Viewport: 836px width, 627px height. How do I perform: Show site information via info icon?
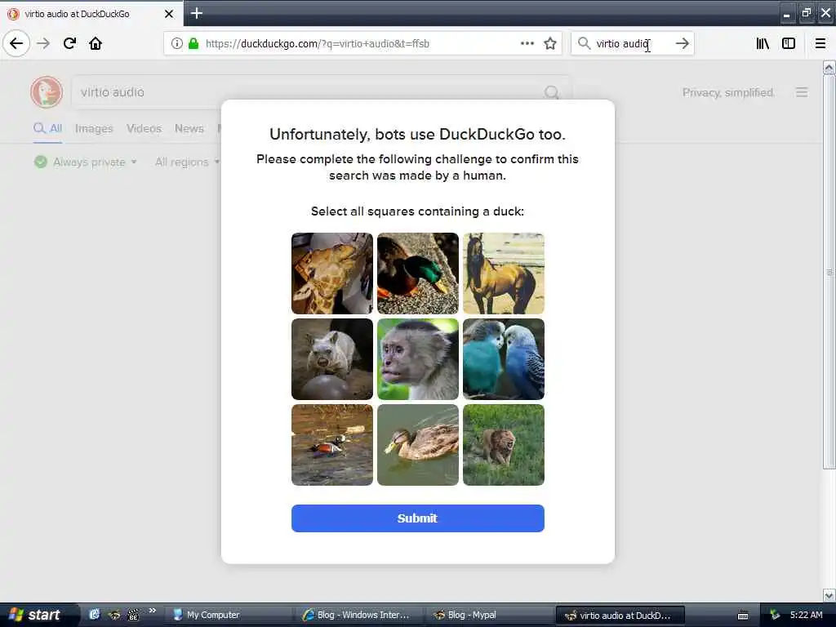[x=176, y=43]
